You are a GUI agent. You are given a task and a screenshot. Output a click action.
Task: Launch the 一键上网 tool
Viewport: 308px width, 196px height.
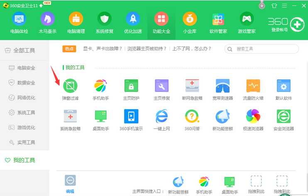click(x=161, y=120)
